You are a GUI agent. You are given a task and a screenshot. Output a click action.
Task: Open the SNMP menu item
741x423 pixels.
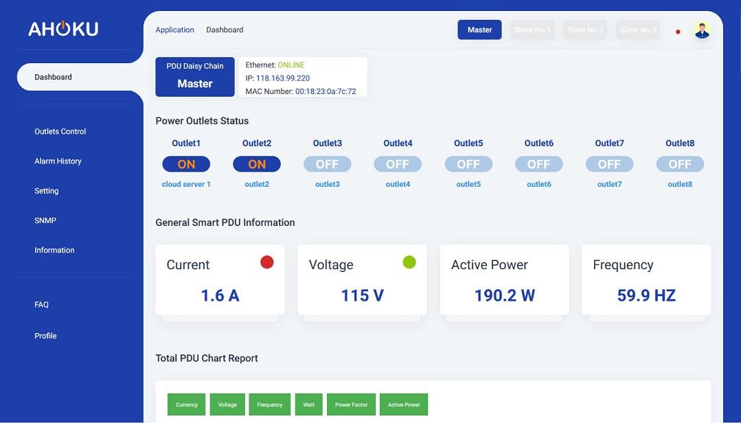pos(45,220)
